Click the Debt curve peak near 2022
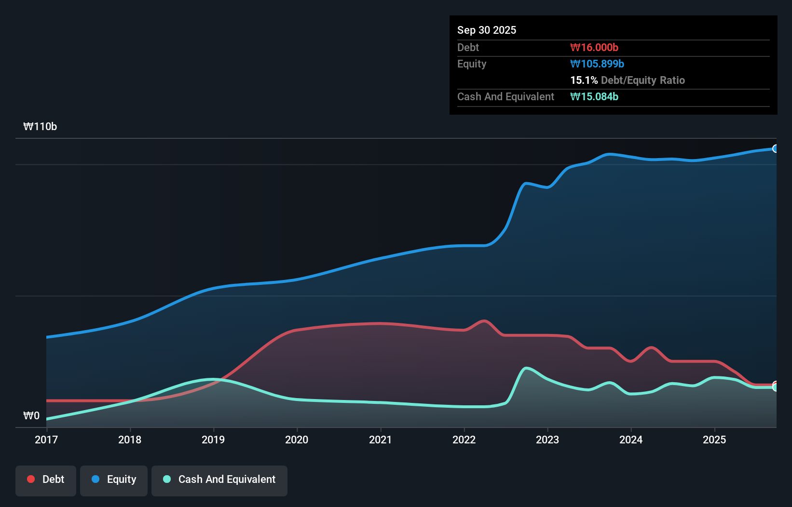792x507 pixels. (483, 321)
